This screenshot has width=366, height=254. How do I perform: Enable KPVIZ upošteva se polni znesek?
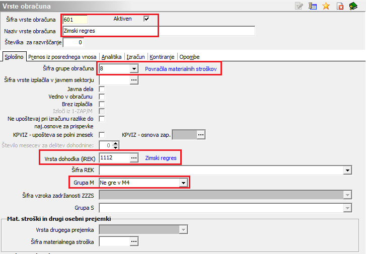click(102, 135)
